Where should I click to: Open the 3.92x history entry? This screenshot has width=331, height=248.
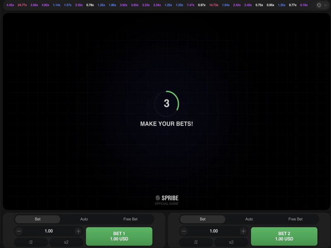click(124, 5)
